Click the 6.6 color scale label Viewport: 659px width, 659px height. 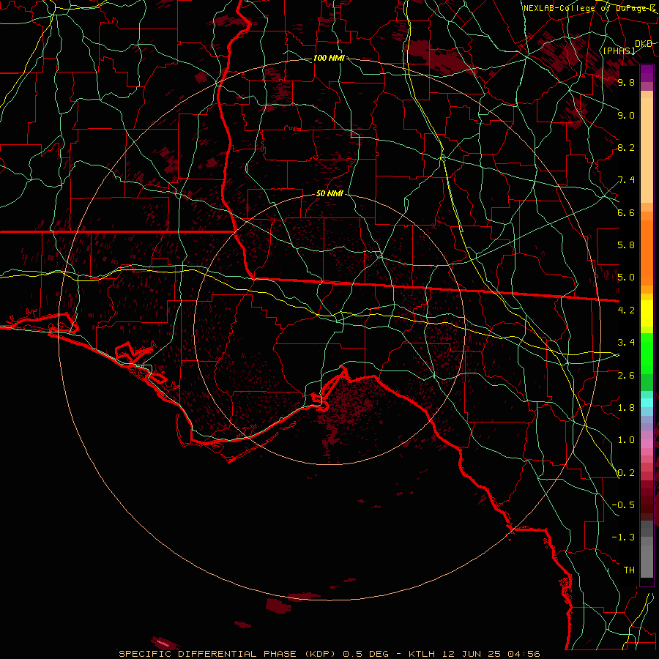[x=626, y=212]
